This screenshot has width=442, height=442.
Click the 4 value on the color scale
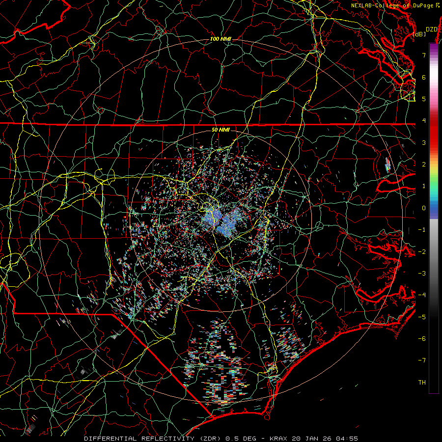click(x=424, y=121)
